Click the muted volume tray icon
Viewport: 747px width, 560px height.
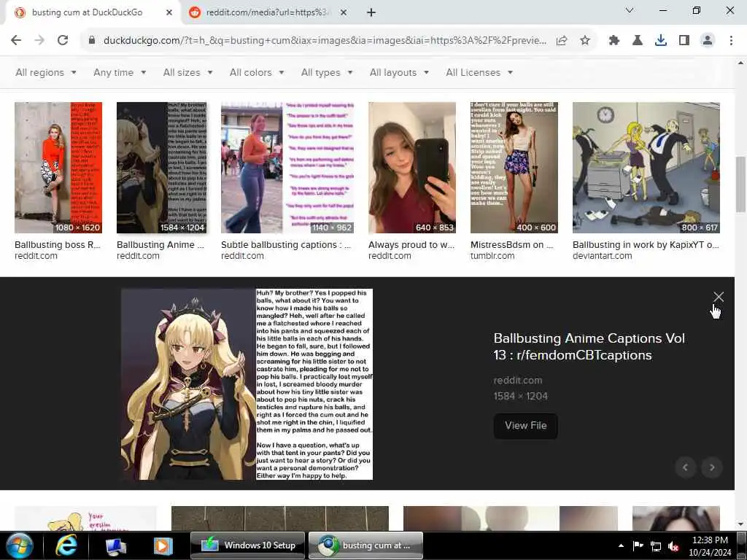[673, 546]
